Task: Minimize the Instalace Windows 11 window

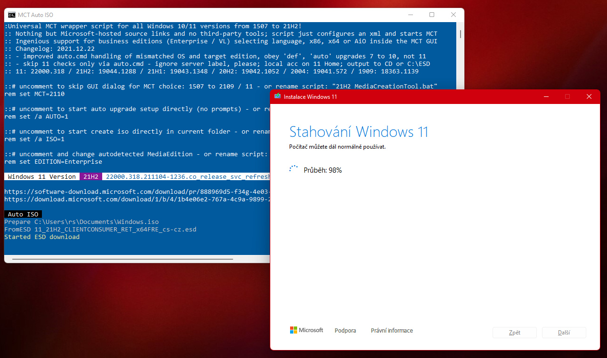Action: pos(546,96)
